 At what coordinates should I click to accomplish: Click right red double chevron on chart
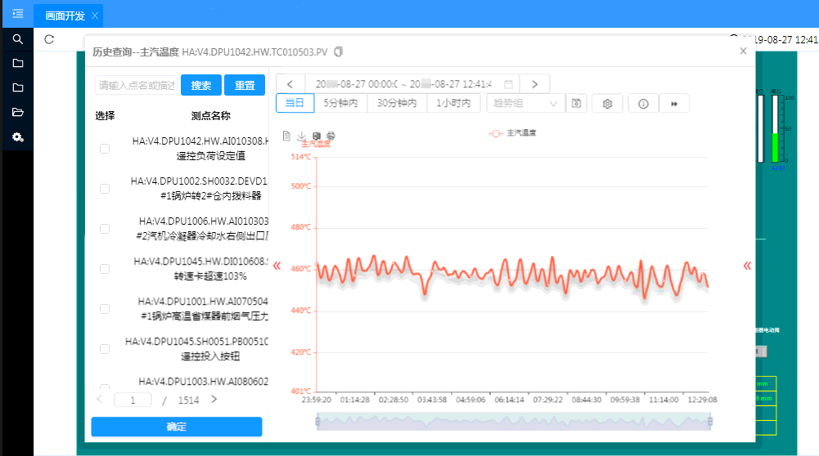(748, 266)
